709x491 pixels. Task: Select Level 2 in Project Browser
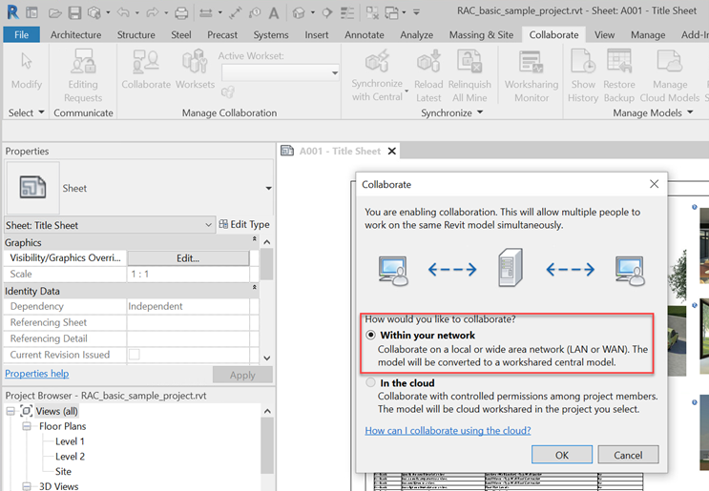click(70, 457)
